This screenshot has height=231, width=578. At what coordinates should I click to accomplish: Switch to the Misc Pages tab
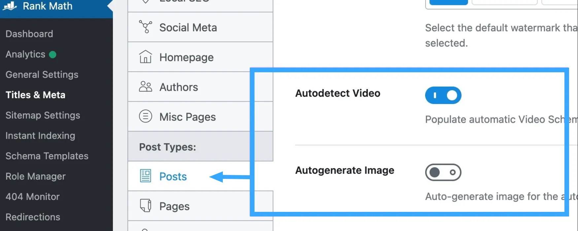(x=187, y=117)
